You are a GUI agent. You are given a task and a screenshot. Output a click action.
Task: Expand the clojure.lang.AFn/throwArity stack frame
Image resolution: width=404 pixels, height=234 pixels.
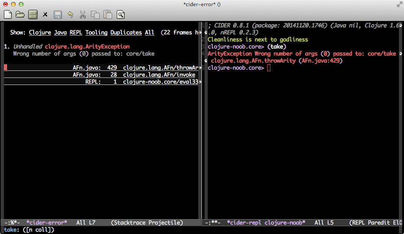(x=160, y=68)
